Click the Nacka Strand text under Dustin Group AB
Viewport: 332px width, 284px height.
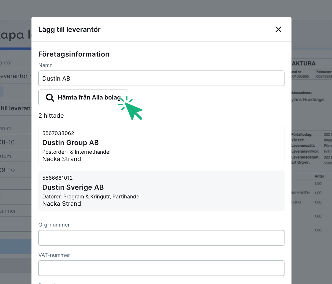click(61, 159)
